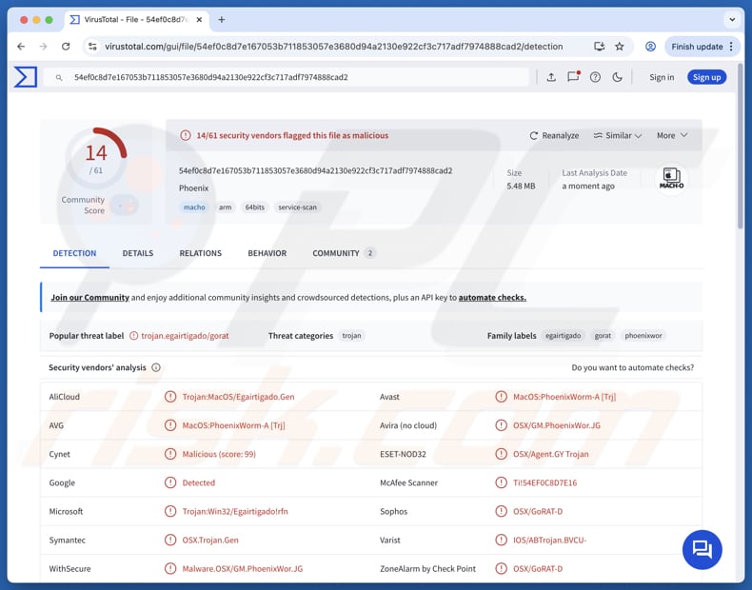This screenshot has height=590, width=752.
Task: Click the Phoenix file name
Action: (x=194, y=188)
